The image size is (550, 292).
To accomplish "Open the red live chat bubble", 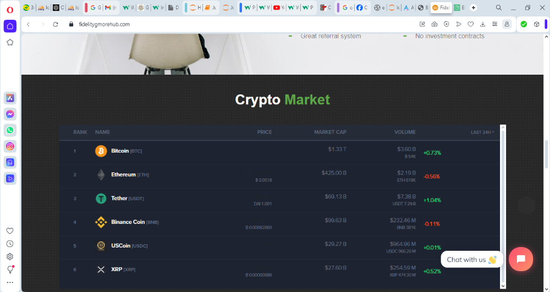I will coord(521,259).
